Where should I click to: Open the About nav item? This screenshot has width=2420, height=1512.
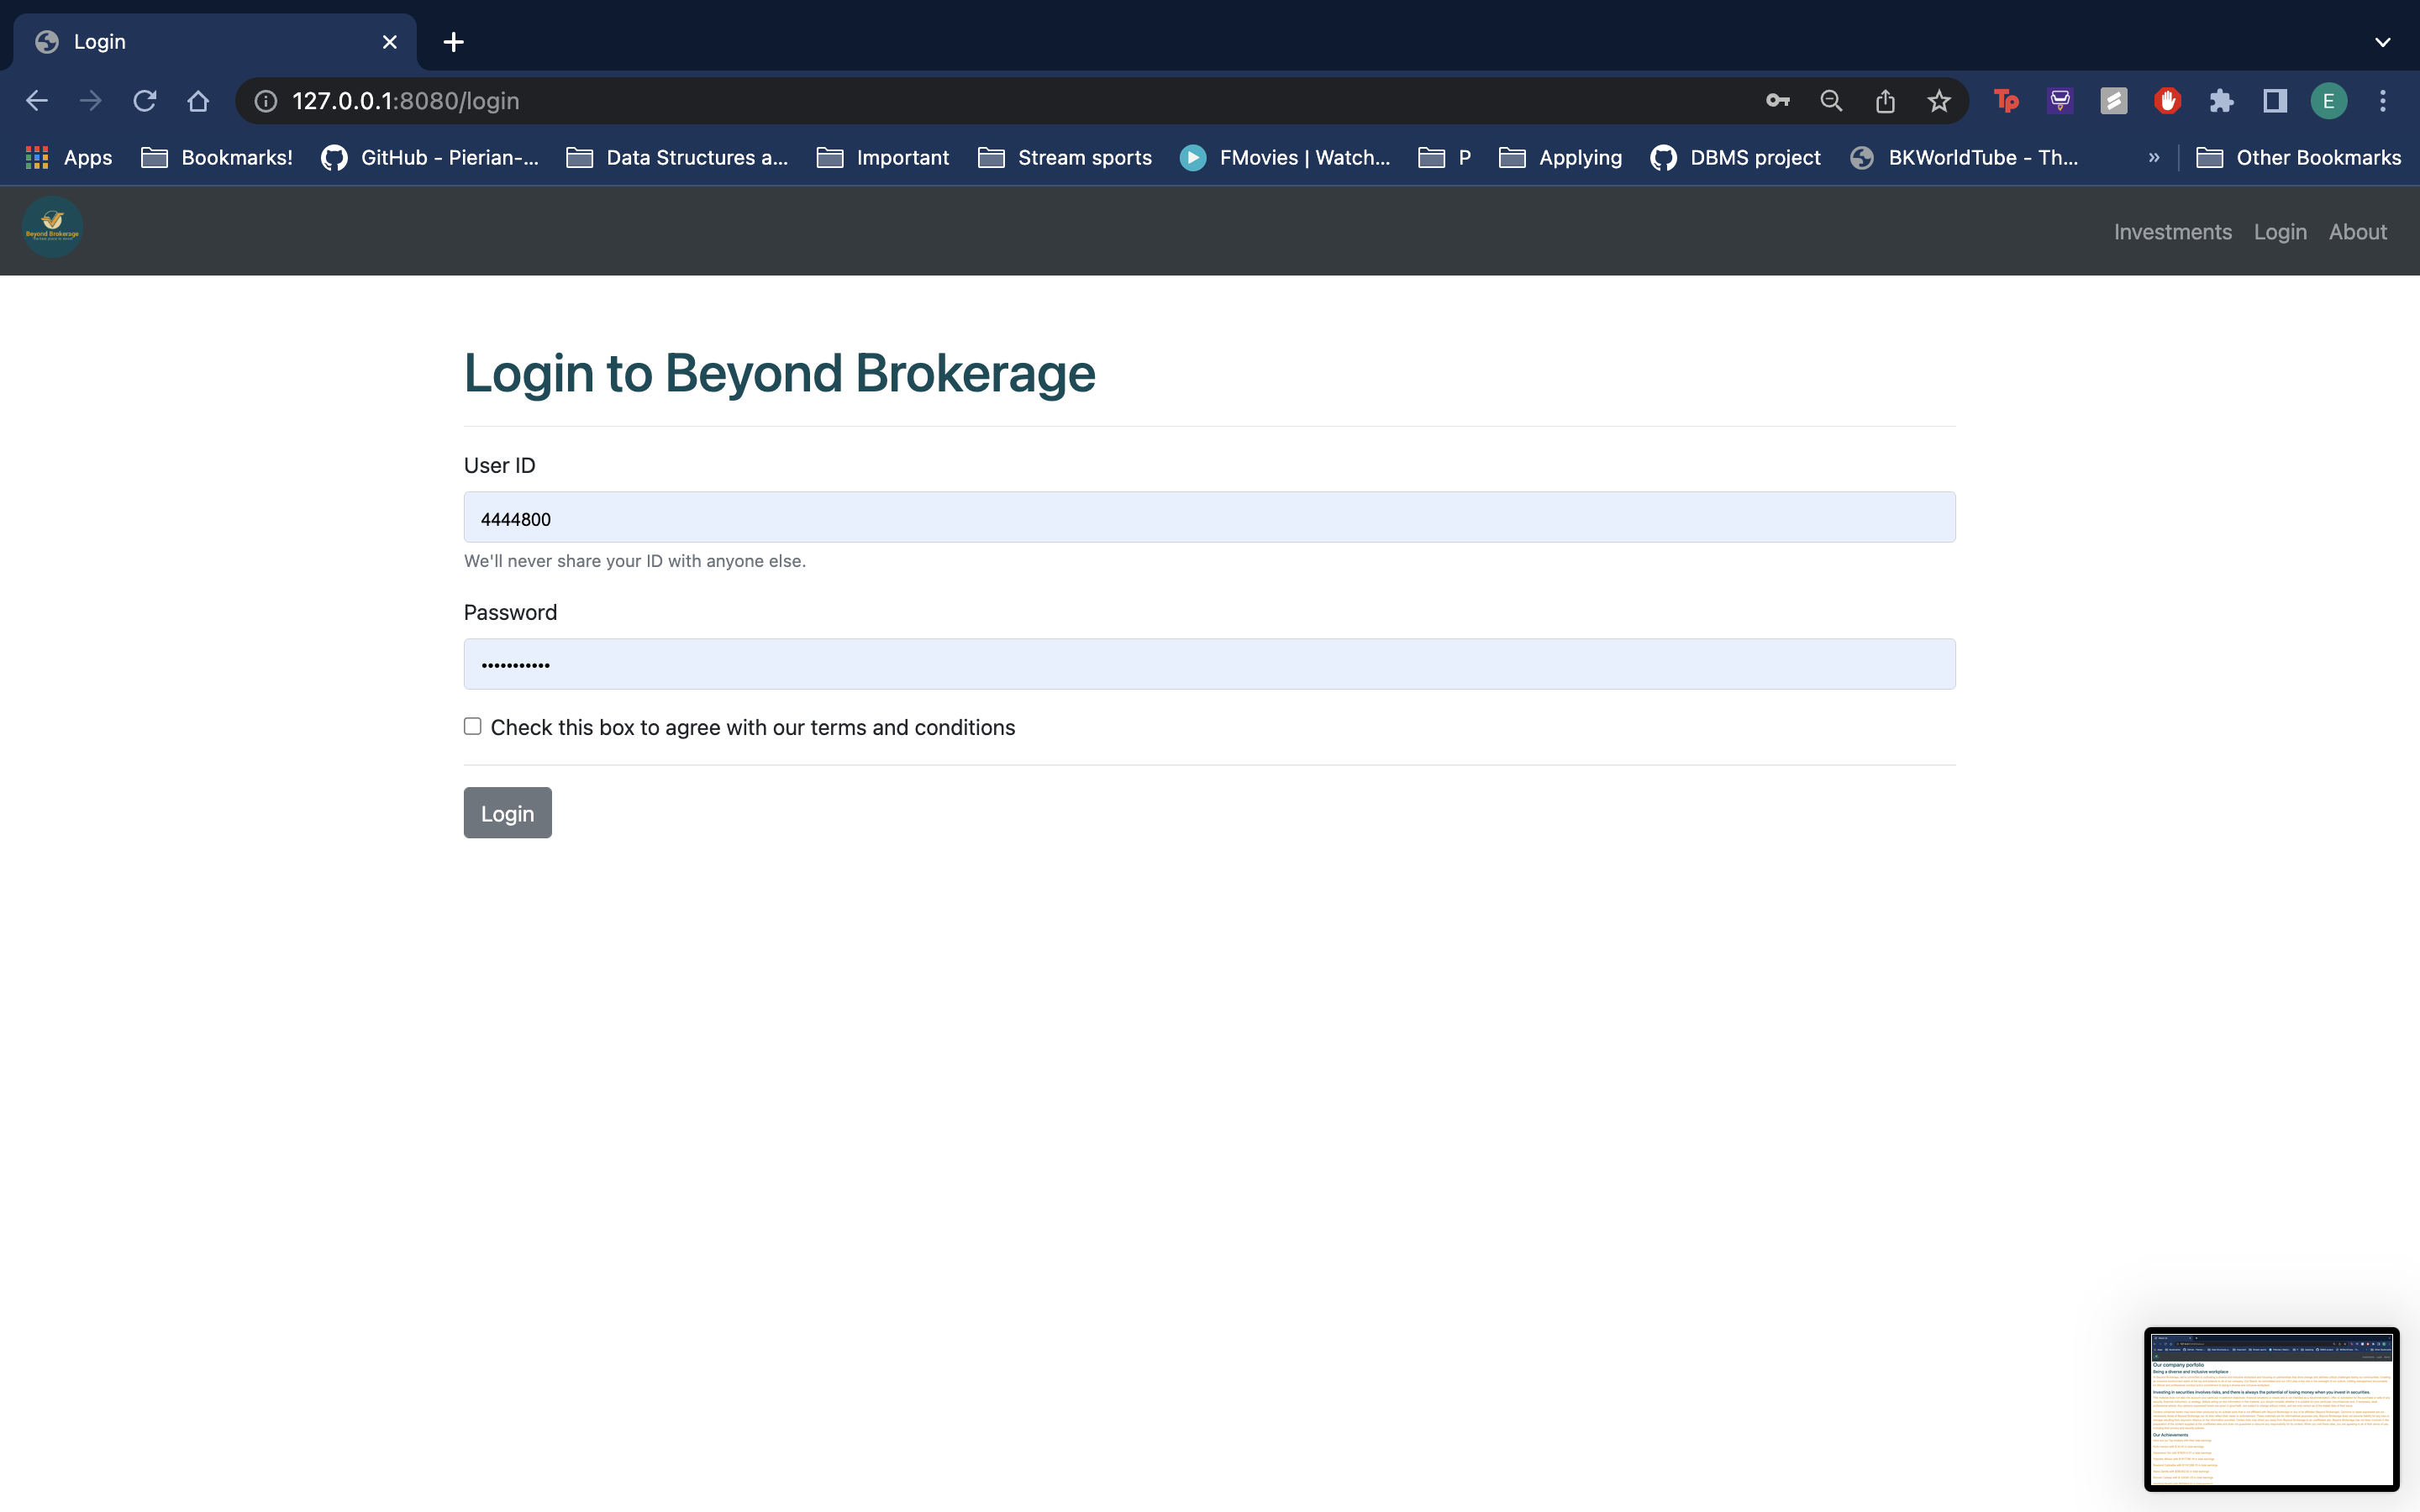coord(2357,232)
